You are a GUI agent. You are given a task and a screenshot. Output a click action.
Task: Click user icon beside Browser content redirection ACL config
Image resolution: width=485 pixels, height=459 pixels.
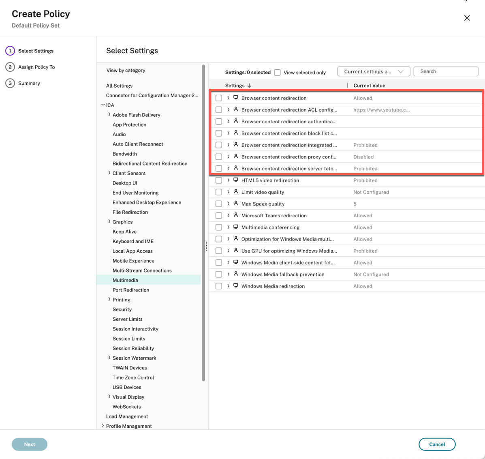click(x=236, y=109)
